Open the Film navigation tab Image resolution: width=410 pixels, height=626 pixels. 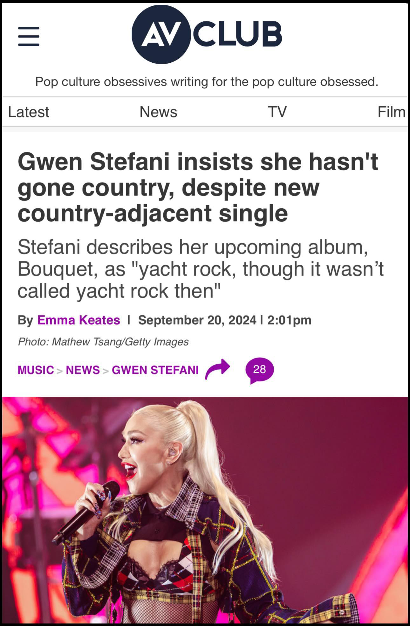click(391, 112)
